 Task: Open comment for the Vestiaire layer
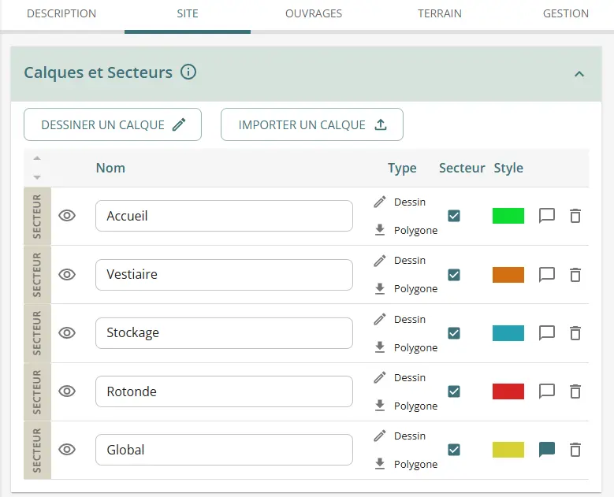[x=547, y=274]
